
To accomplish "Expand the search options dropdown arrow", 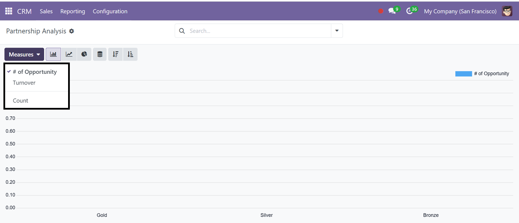I will coord(337,31).
